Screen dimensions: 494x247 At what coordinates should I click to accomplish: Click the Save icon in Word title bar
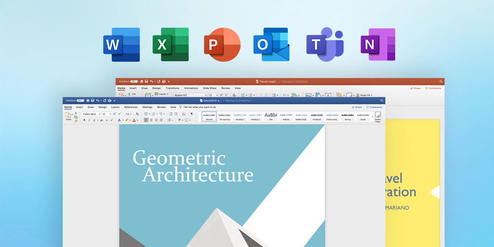coord(93,100)
